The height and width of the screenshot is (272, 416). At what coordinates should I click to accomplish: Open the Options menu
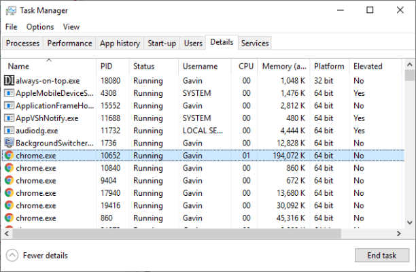pyautogui.click(x=40, y=27)
